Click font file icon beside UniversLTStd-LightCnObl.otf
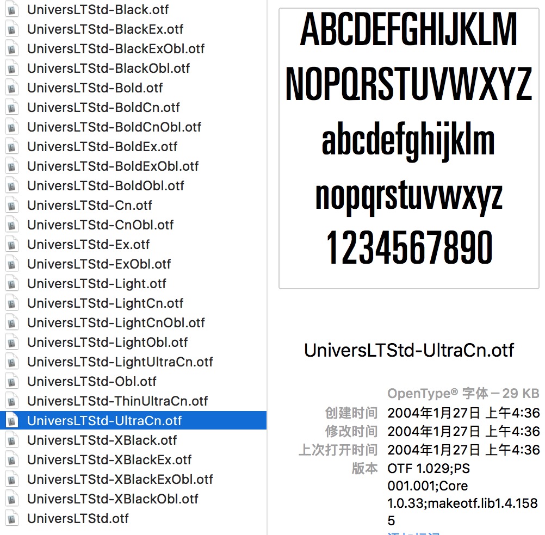The width and height of the screenshot is (545, 535). [11, 323]
